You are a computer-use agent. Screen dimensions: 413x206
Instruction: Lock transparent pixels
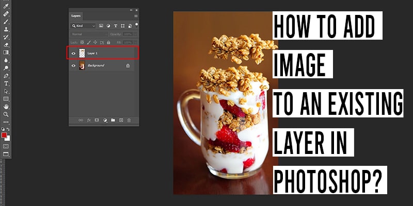[x=82, y=42]
